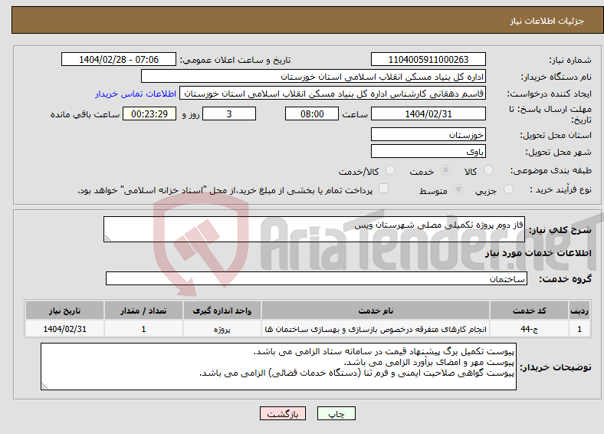Click the request creator field قاسم دهقانی
Image resolution: width=604 pixels, height=434 pixels.
(333, 94)
